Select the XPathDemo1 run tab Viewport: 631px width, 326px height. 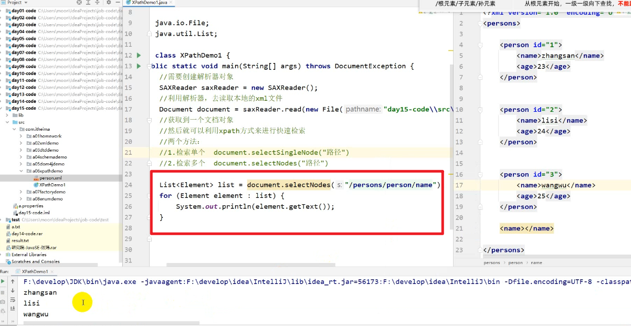[35, 271]
